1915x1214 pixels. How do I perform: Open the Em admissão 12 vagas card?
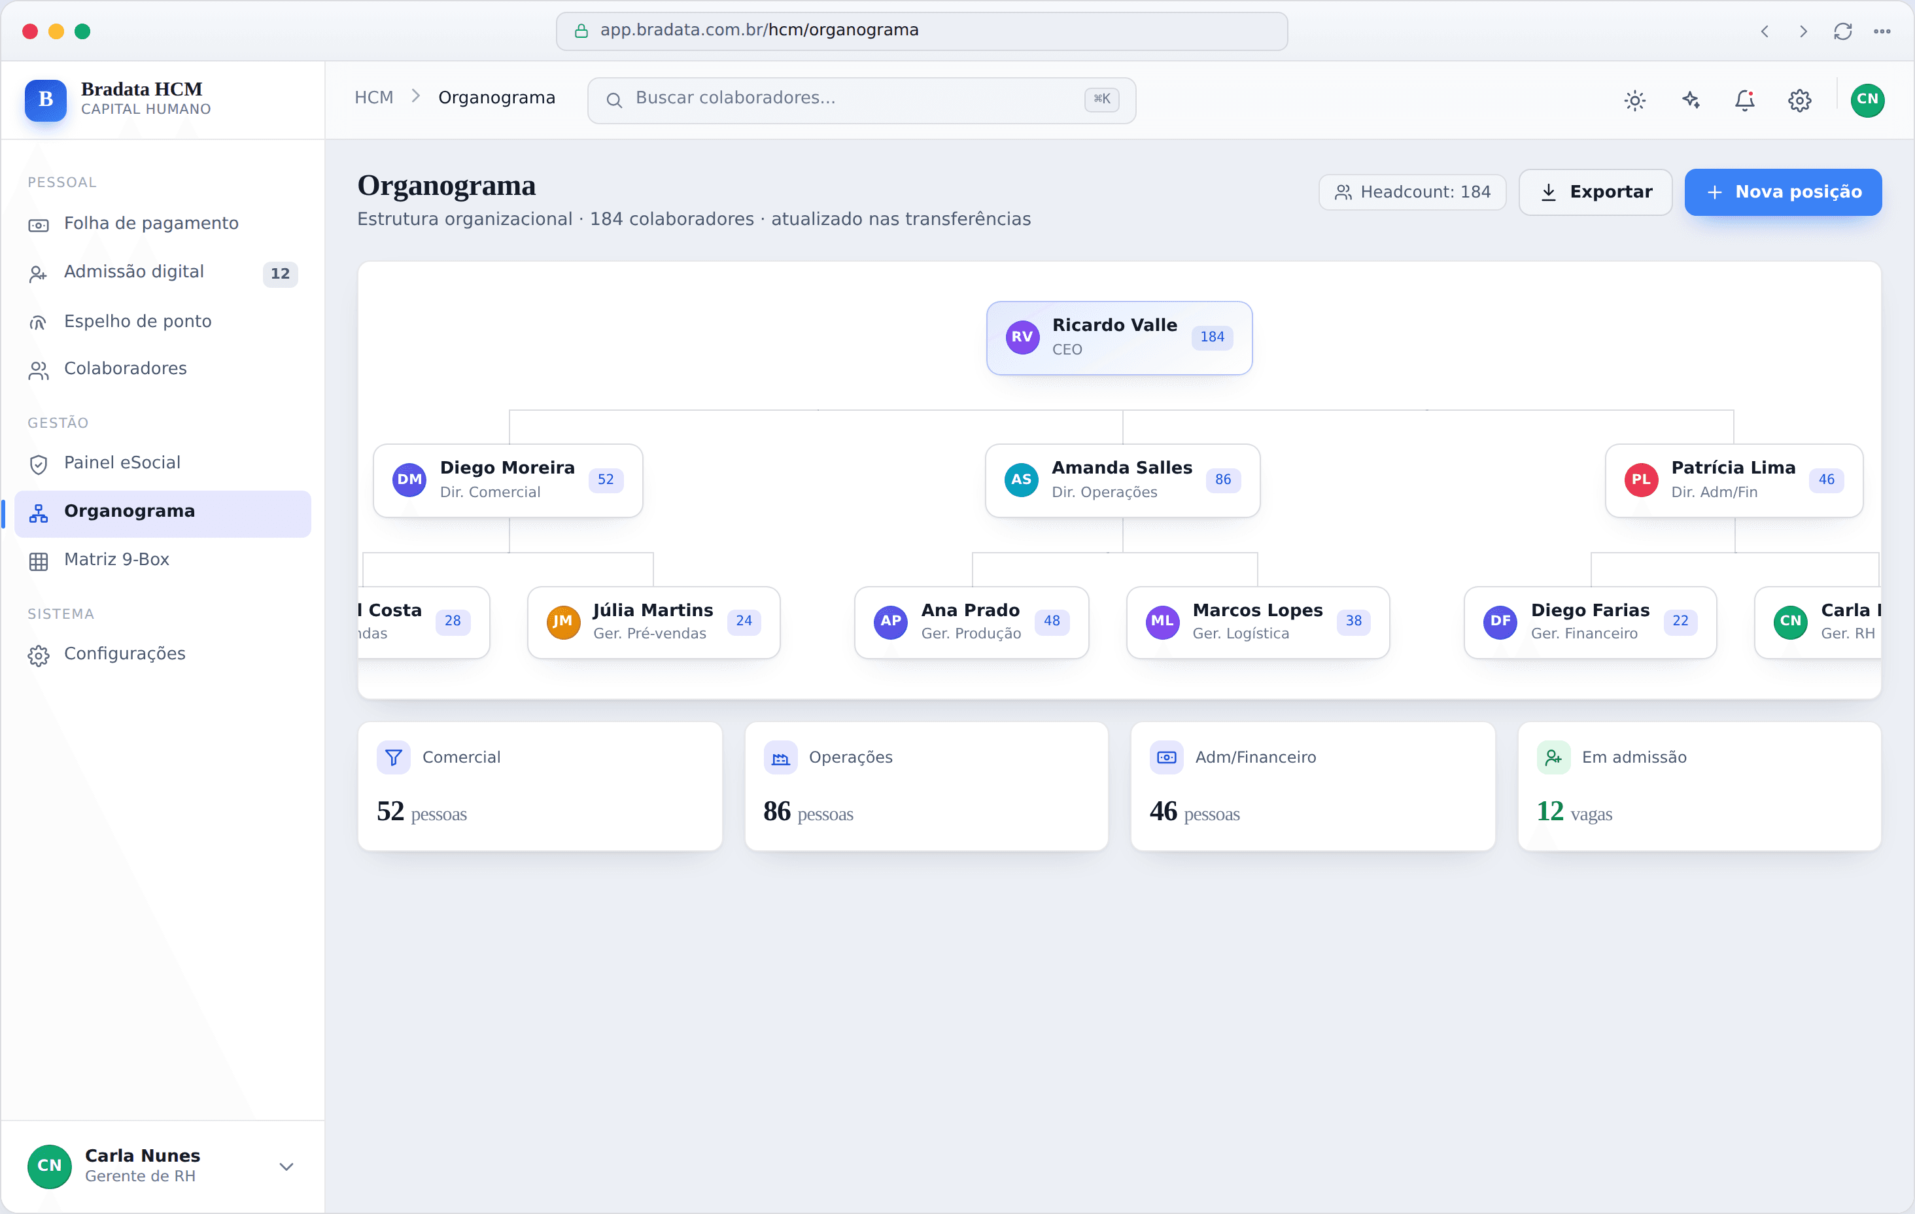click(x=1699, y=787)
